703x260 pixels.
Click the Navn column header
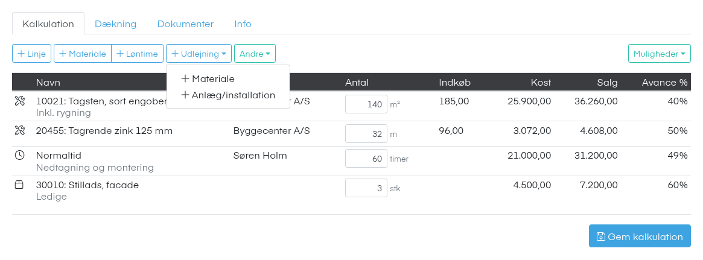coord(48,83)
